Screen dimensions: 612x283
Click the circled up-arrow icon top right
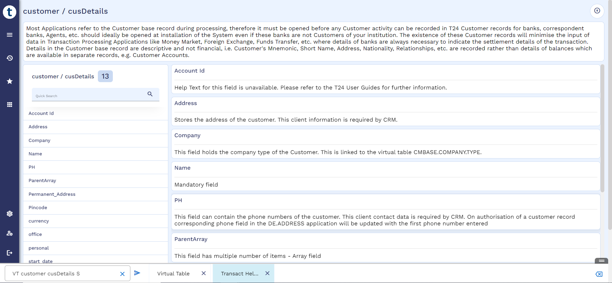597,11
